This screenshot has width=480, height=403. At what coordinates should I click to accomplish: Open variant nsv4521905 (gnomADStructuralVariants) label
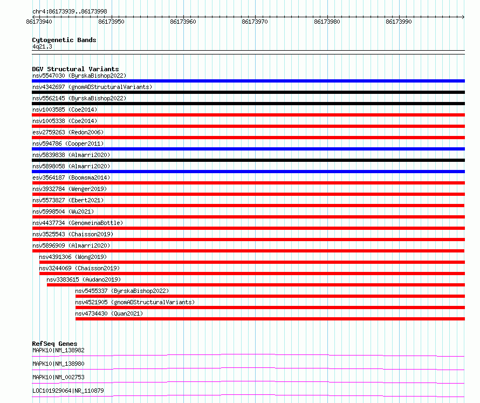pyautogui.click(x=135, y=302)
